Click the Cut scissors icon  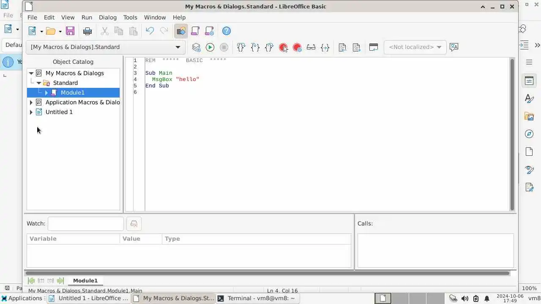[104, 31]
